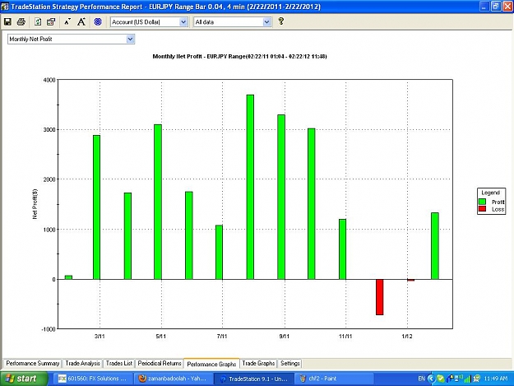Expand hidden tray icons arrow
Screen dimensions: 514x386
431,379
